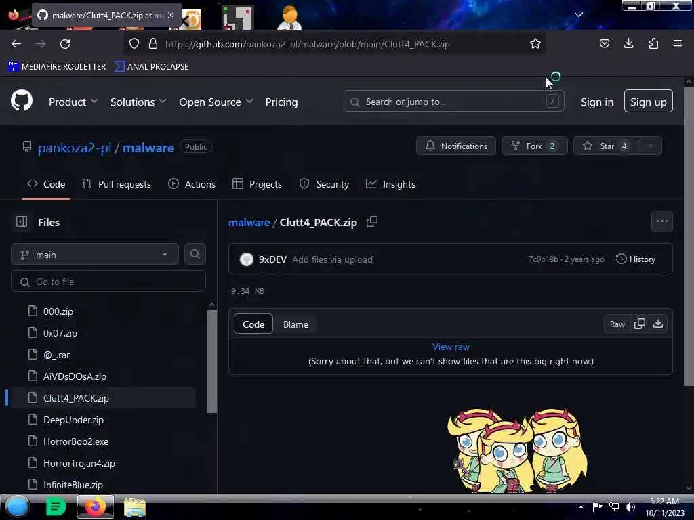Viewport: 694px width, 520px height.
Task: Open the Pocket save icon
Action: (x=604, y=43)
